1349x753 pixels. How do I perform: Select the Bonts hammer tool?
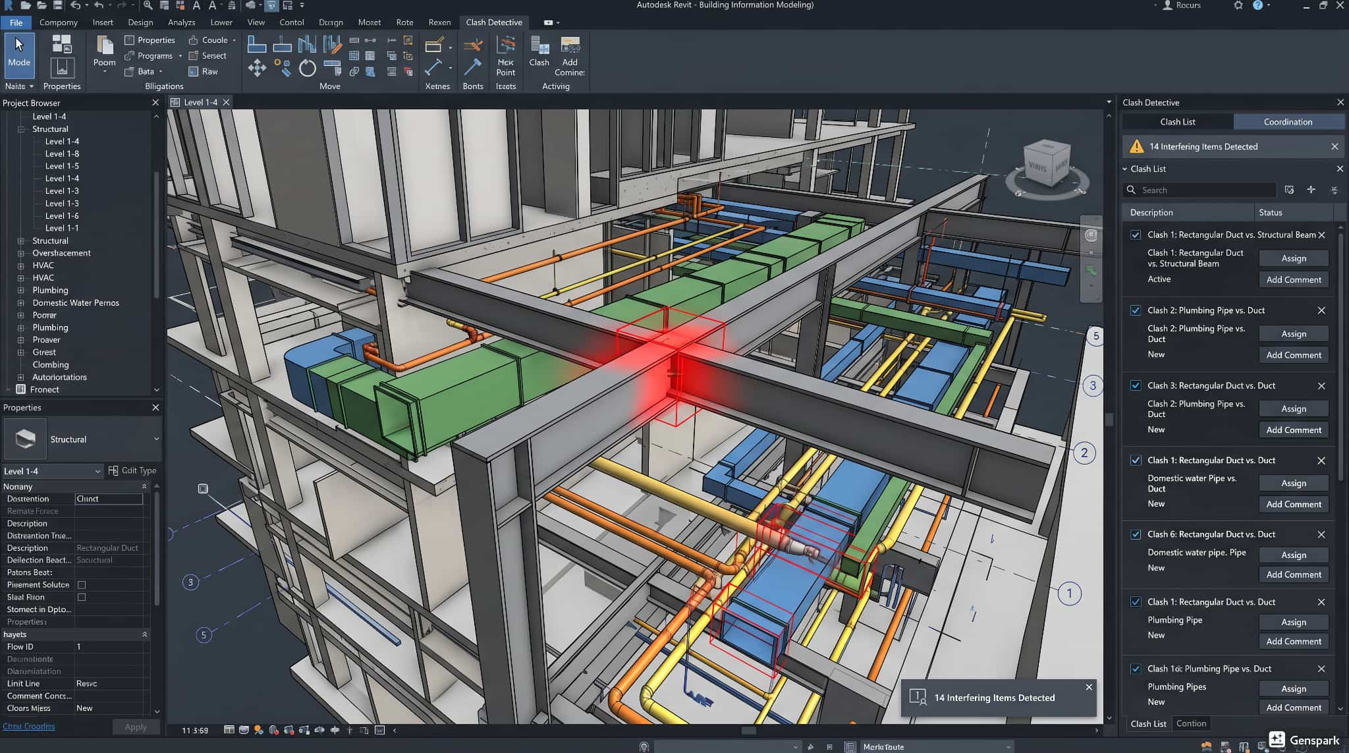coord(472,68)
